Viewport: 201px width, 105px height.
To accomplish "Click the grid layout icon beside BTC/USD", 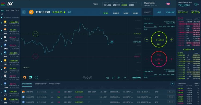I will (x=24, y=12).
